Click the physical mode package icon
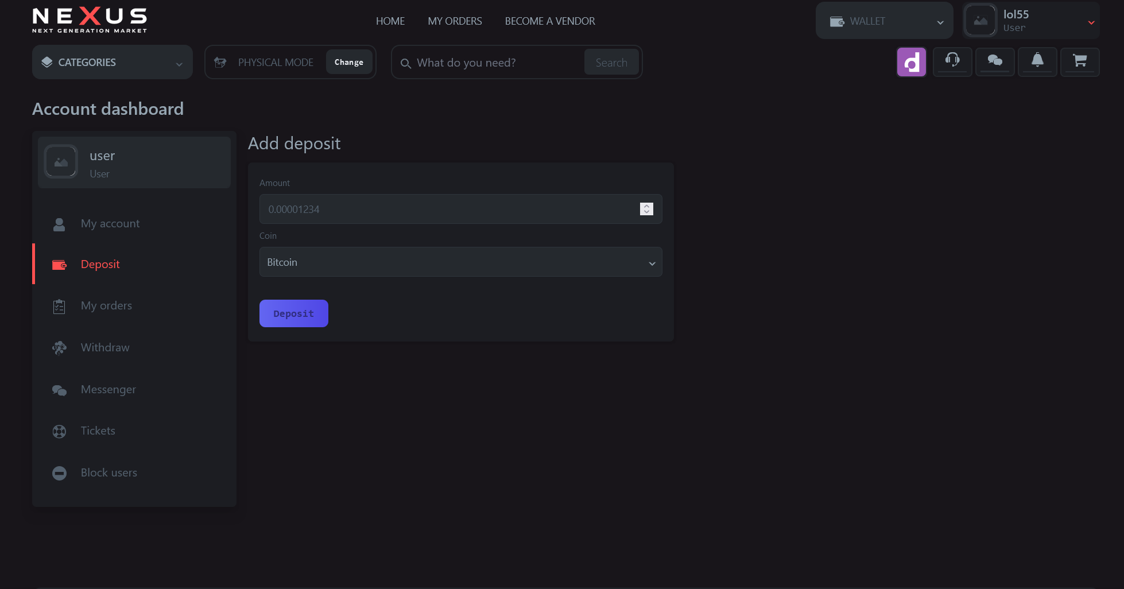1124x589 pixels. pyautogui.click(x=220, y=62)
